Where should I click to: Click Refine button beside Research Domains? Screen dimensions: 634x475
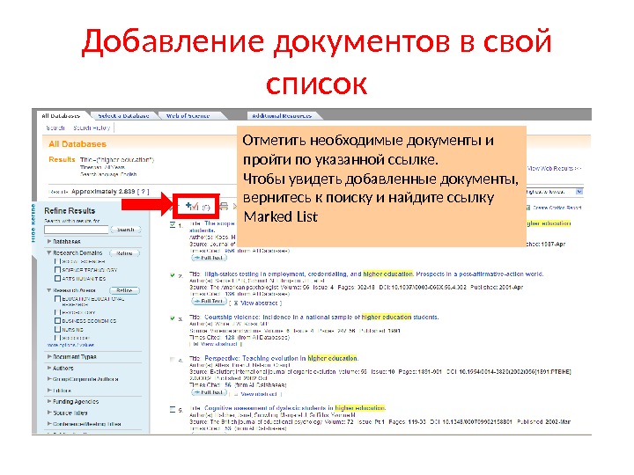[x=124, y=253]
